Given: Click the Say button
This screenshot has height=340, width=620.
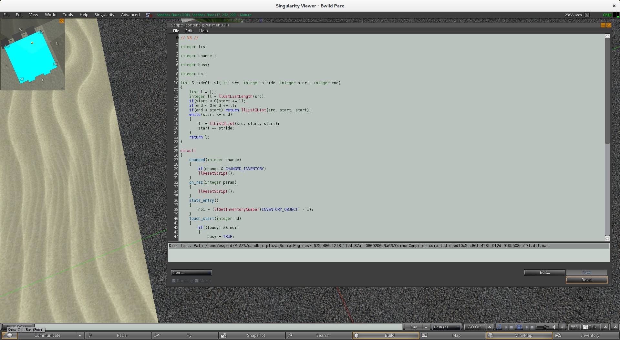Looking at the screenshot, I should pos(414,327).
